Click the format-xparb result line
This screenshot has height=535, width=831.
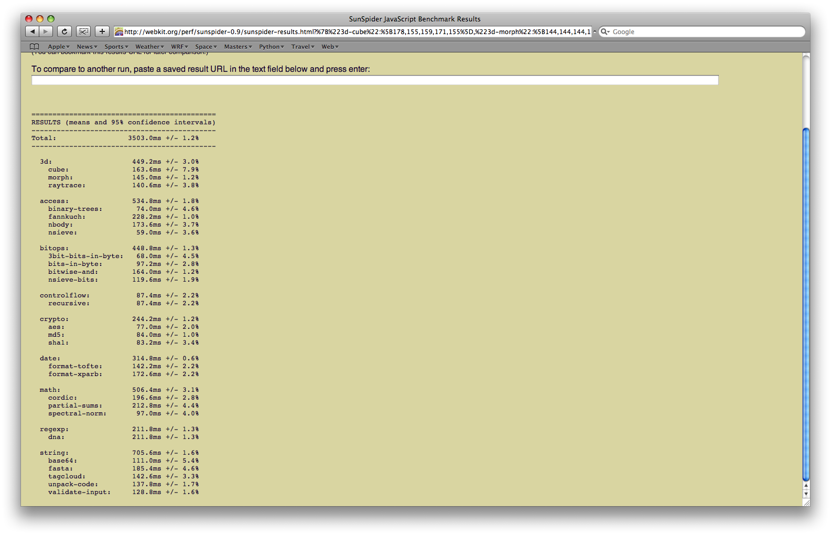tap(124, 374)
